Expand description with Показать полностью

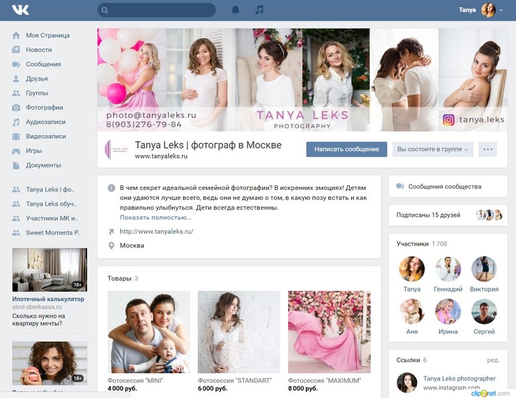coord(155,217)
